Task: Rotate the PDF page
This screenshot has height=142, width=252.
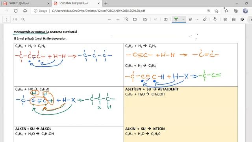Action: (126, 19)
